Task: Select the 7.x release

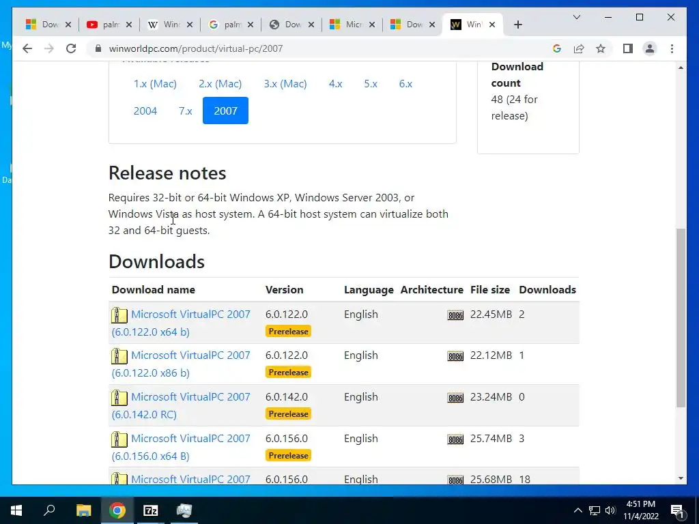Action: pos(186,111)
